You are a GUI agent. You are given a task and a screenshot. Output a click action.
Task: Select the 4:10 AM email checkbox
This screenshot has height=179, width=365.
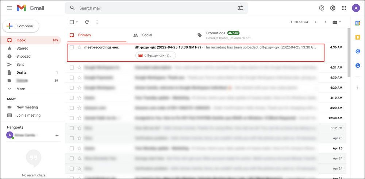click(72, 98)
